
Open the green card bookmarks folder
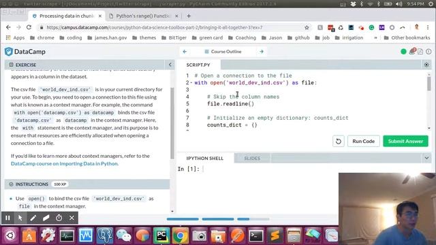coord(207,37)
